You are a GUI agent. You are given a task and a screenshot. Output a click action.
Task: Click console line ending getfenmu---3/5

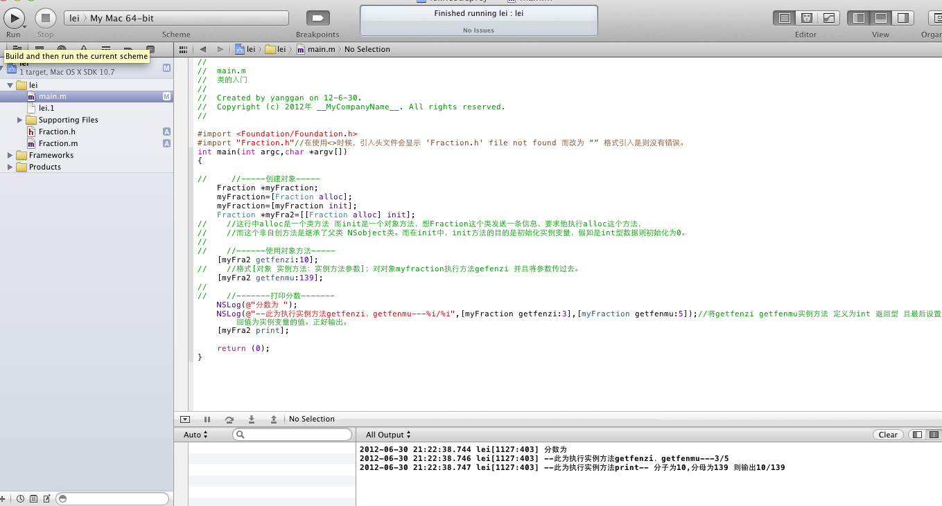coord(544,458)
